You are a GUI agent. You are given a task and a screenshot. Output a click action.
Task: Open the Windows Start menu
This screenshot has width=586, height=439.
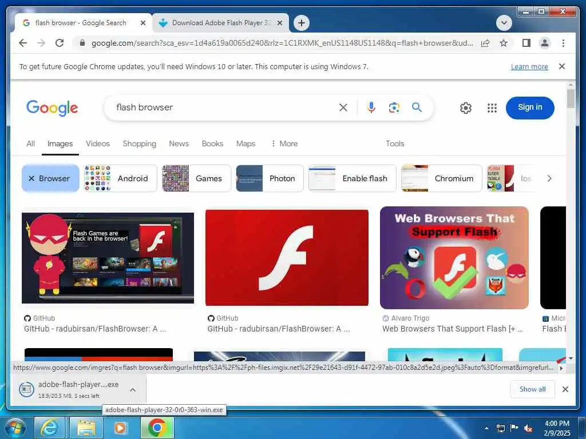click(15, 428)
